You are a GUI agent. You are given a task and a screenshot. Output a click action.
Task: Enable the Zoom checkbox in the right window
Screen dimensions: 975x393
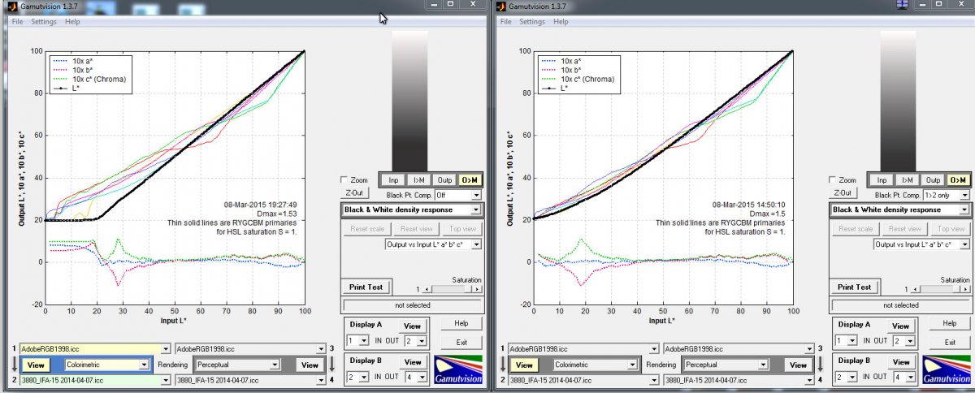coord(833,180)
